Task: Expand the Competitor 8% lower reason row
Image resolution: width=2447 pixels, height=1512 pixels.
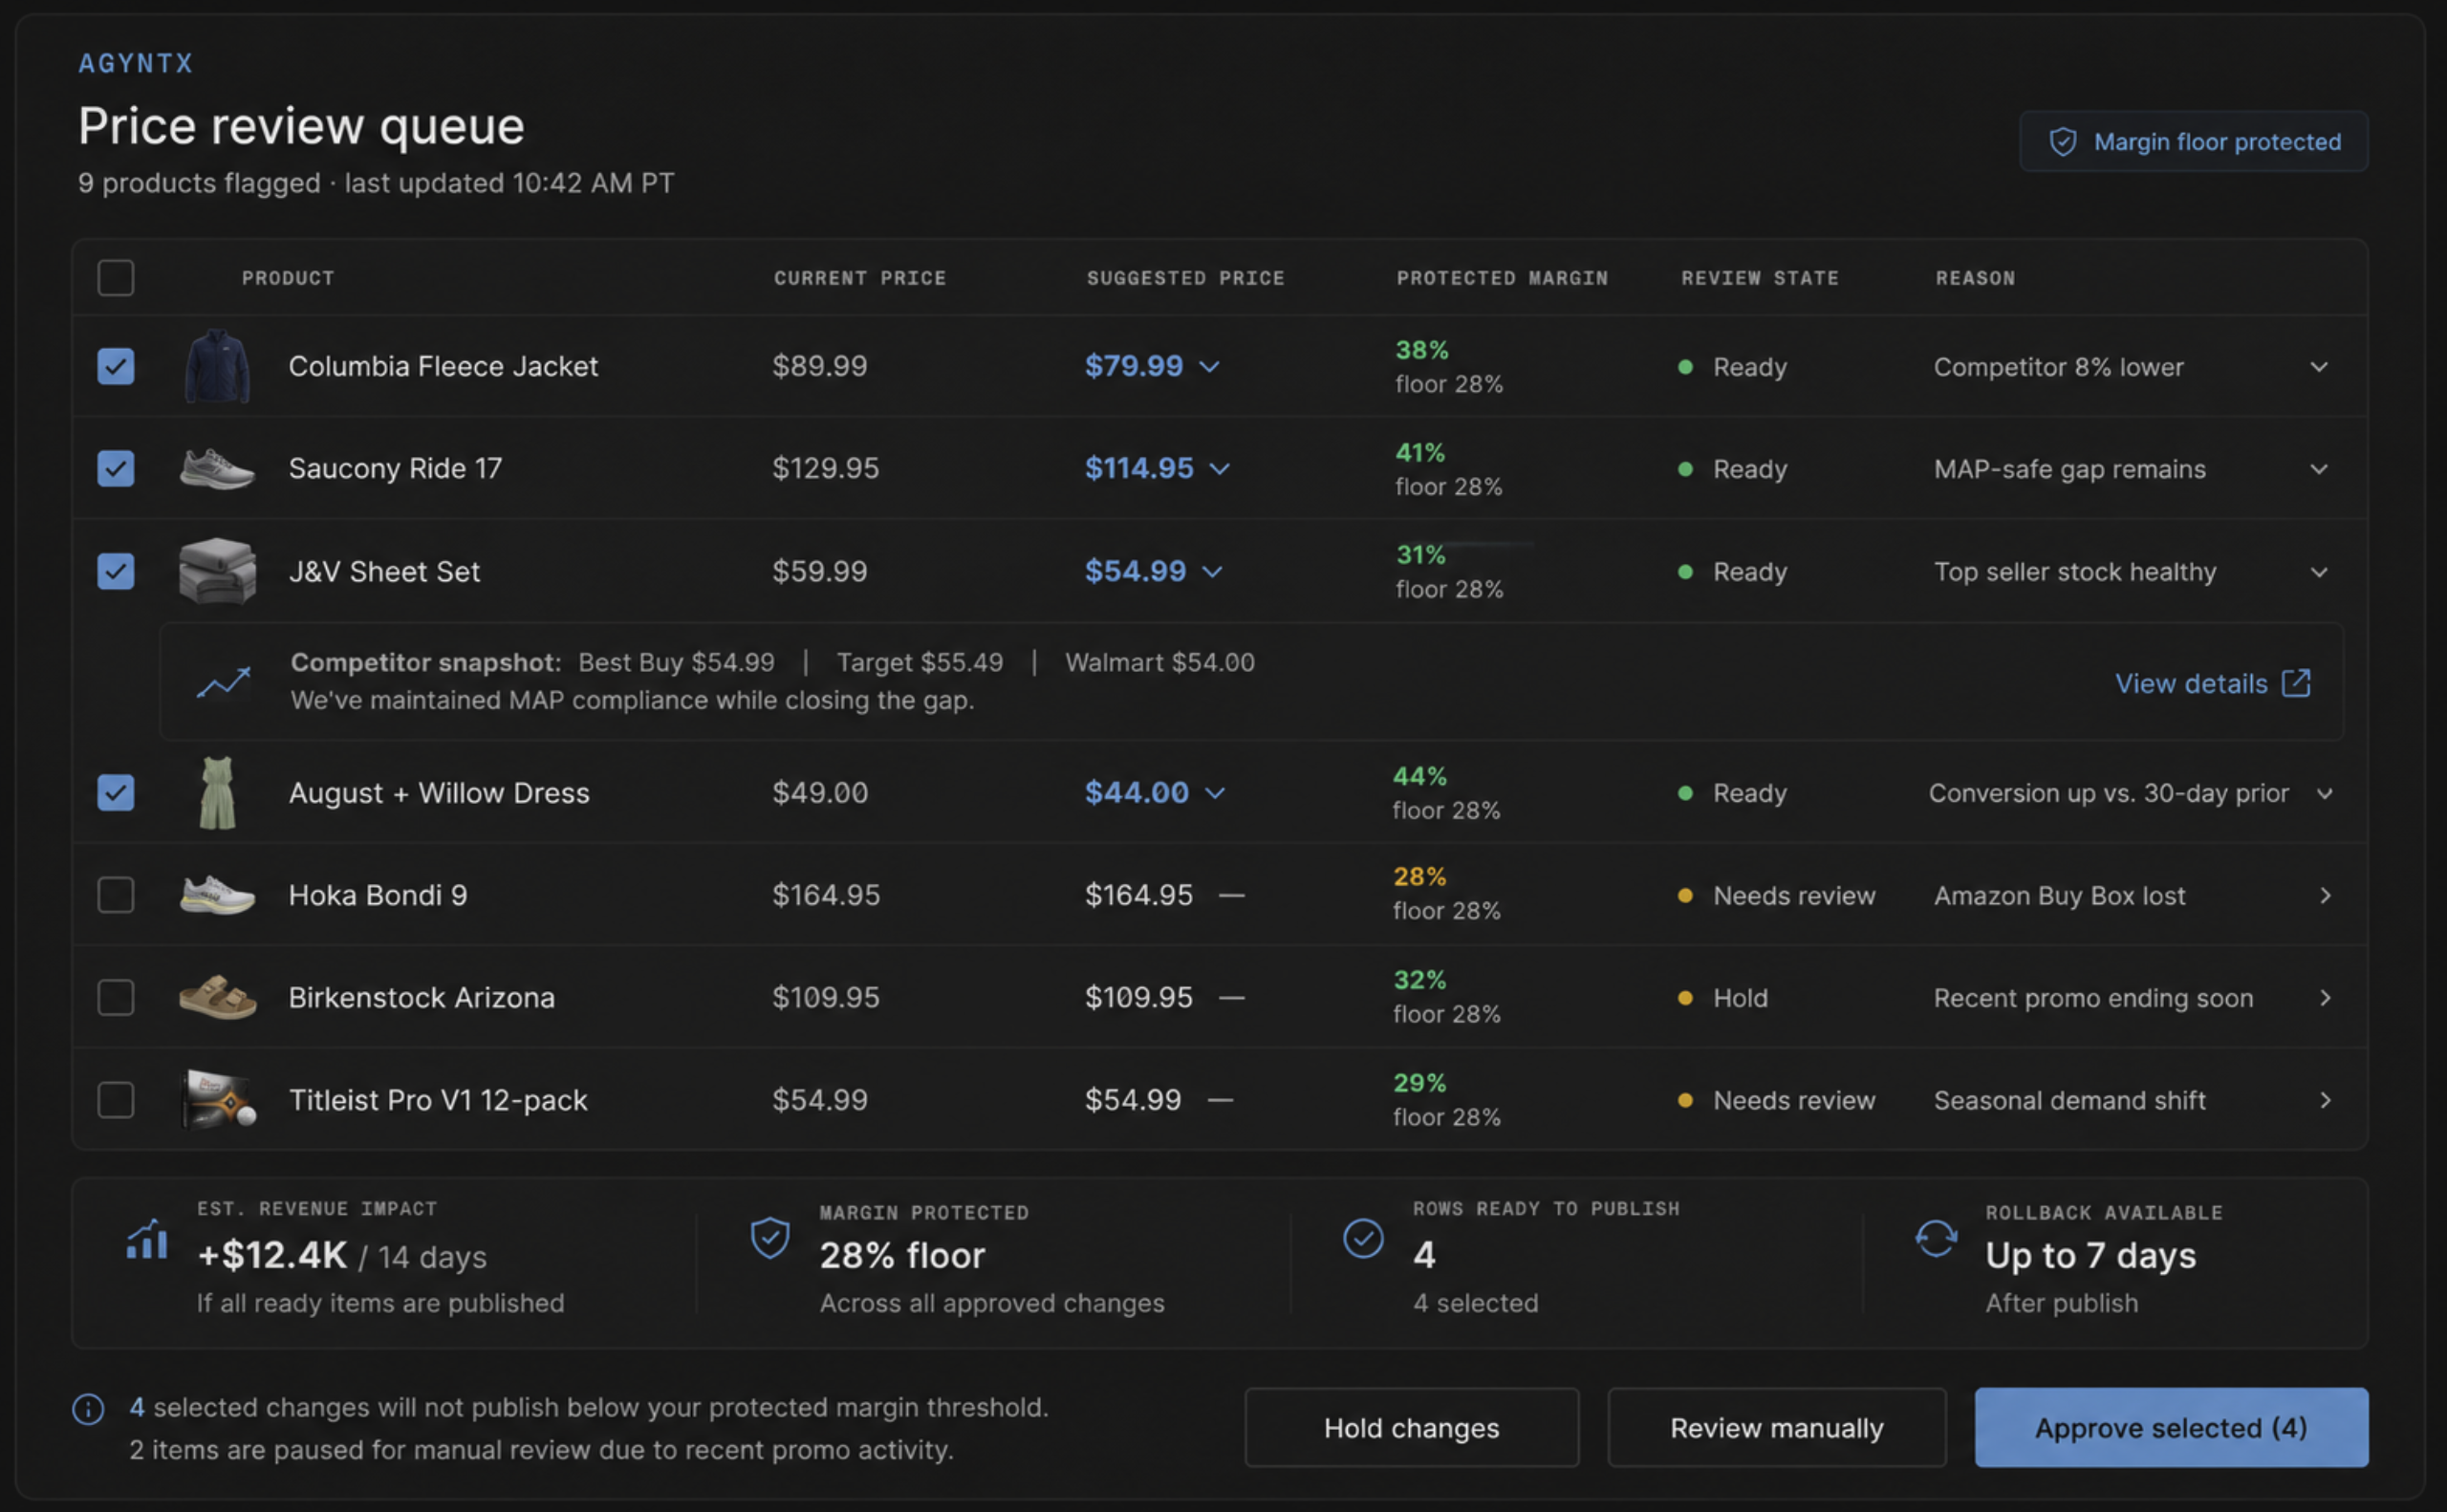Action: [x=2319, y=367]
